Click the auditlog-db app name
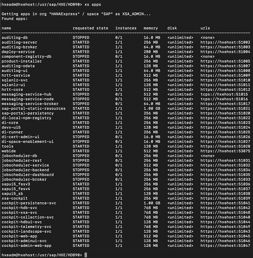Viewport: 253px width, 258px height. point(15,38)
